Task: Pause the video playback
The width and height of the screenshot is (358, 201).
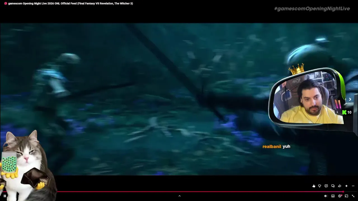Action: (5, 196)
